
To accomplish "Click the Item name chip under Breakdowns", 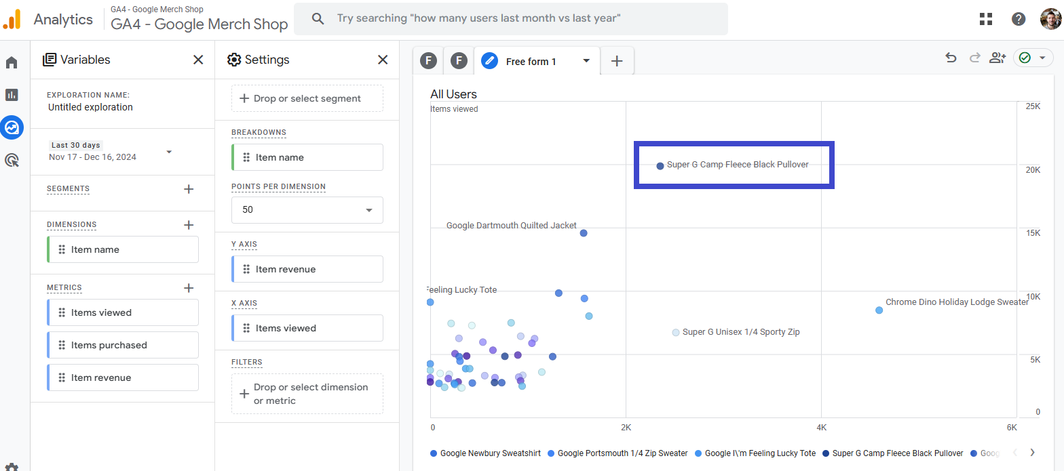I will pos(307,157).
